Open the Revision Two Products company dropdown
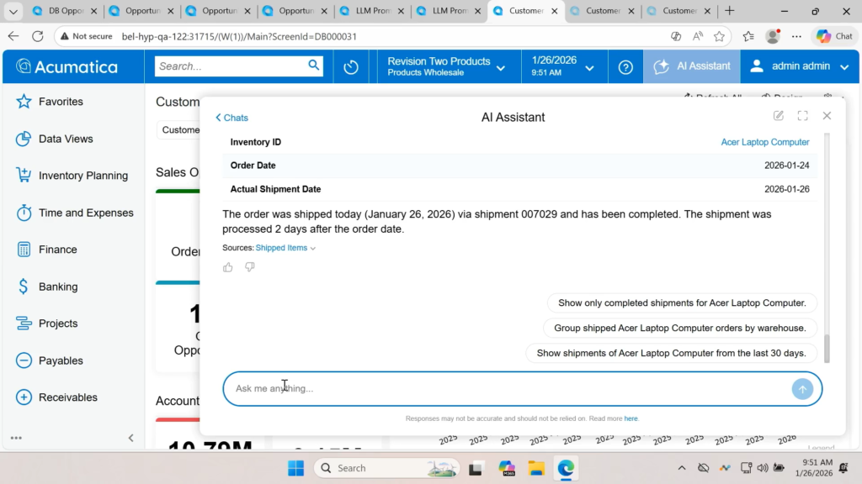The height and width of the screenshot is (484, 862). [x=446, y=66]
